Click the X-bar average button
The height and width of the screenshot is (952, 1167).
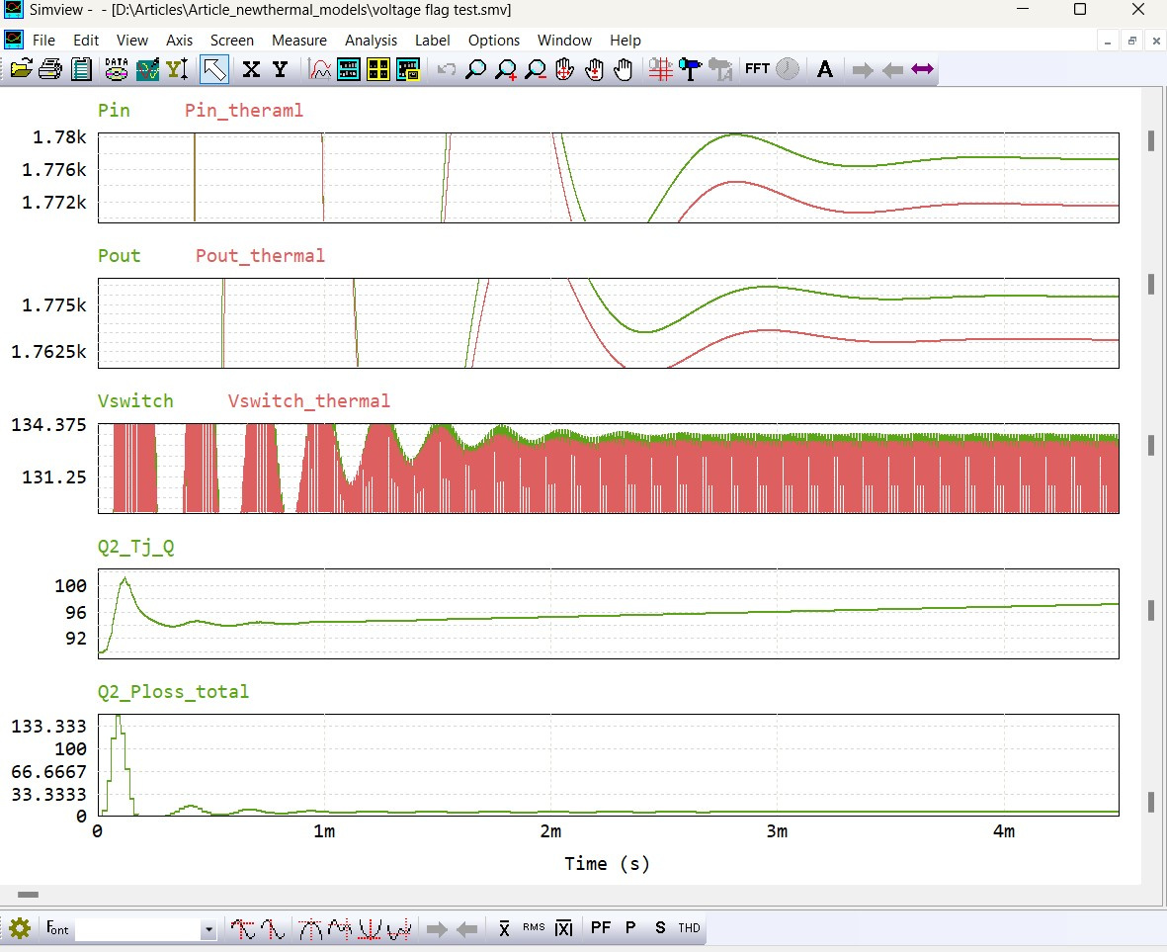pyautogui.click(x=504, y=928)
